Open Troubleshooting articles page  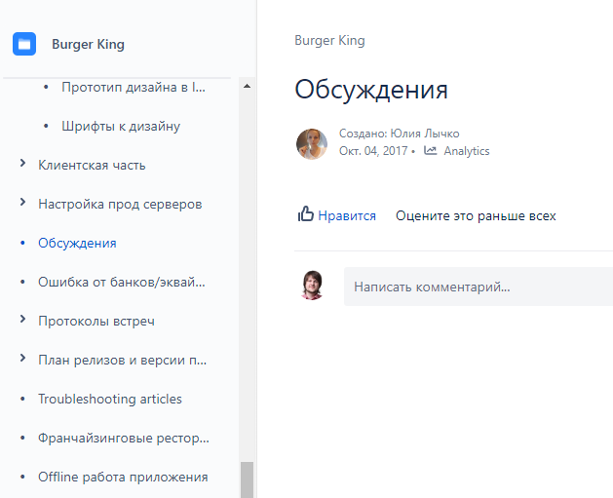click(109, 399)
